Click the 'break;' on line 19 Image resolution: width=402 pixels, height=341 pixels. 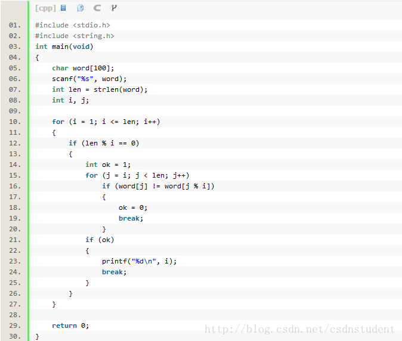click(x=131, y=219)
